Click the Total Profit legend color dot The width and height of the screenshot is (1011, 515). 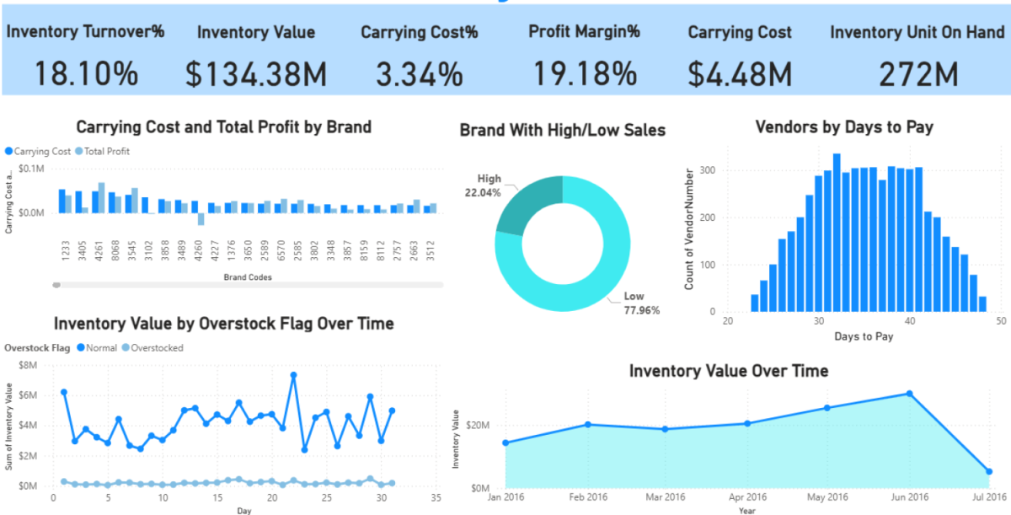point(80,152)
